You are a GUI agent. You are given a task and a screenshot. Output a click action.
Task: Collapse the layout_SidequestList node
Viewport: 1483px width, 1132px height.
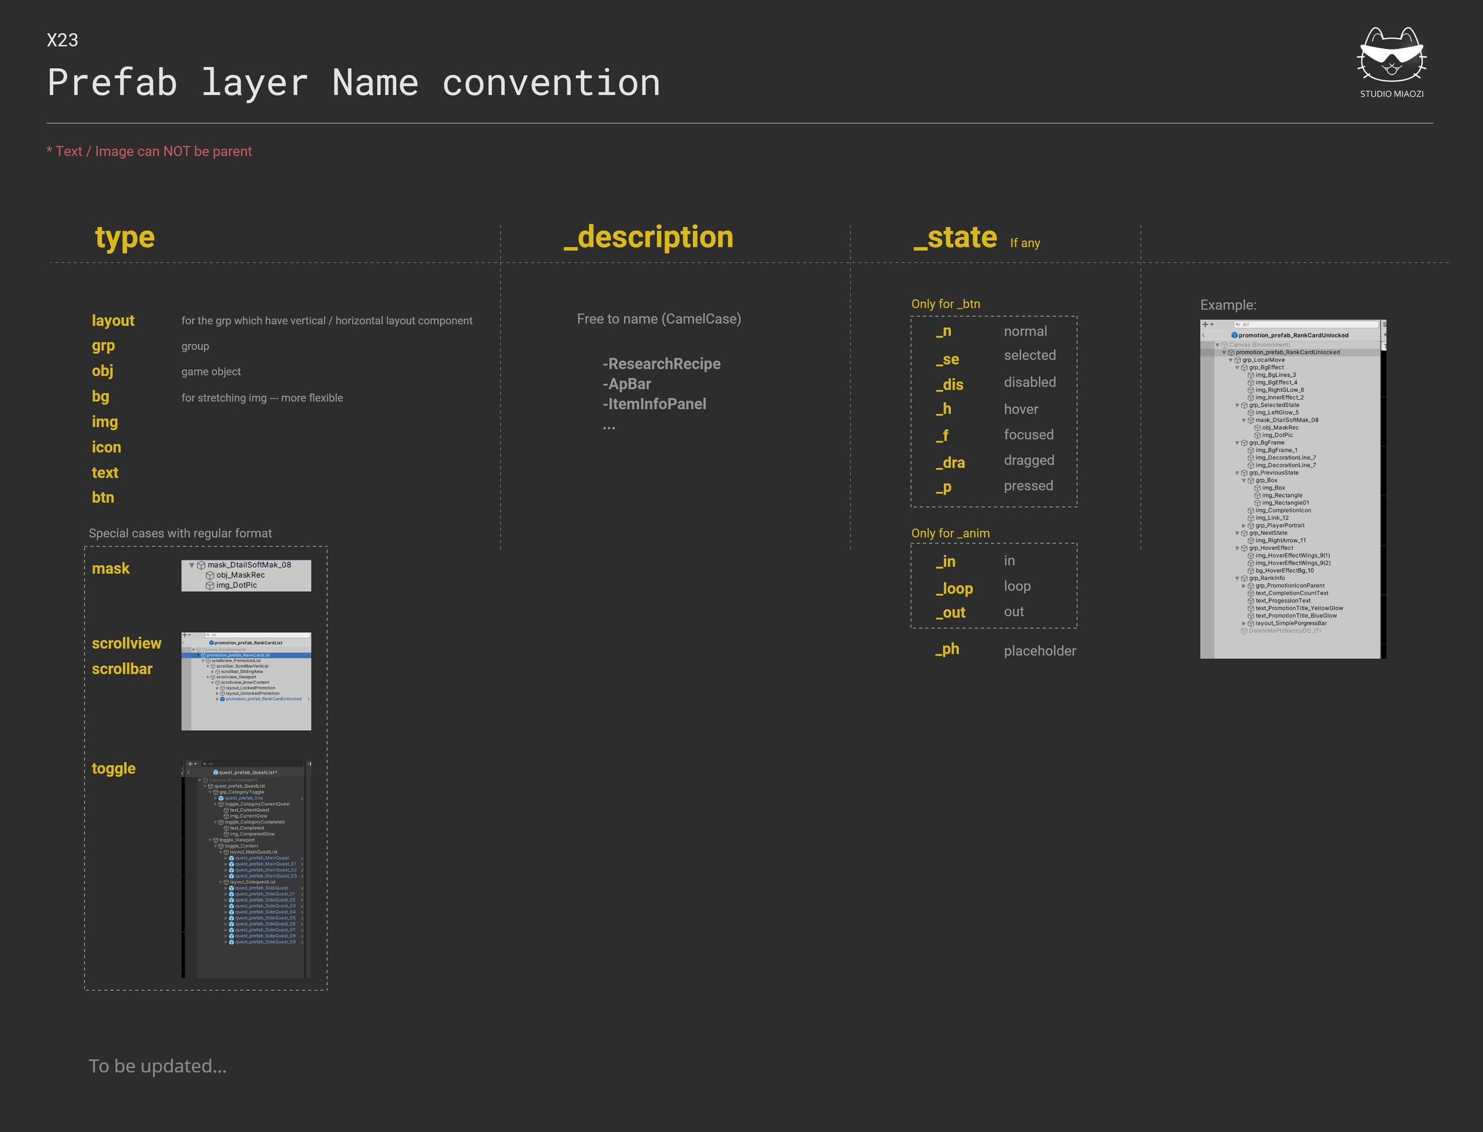coord(221,883)
